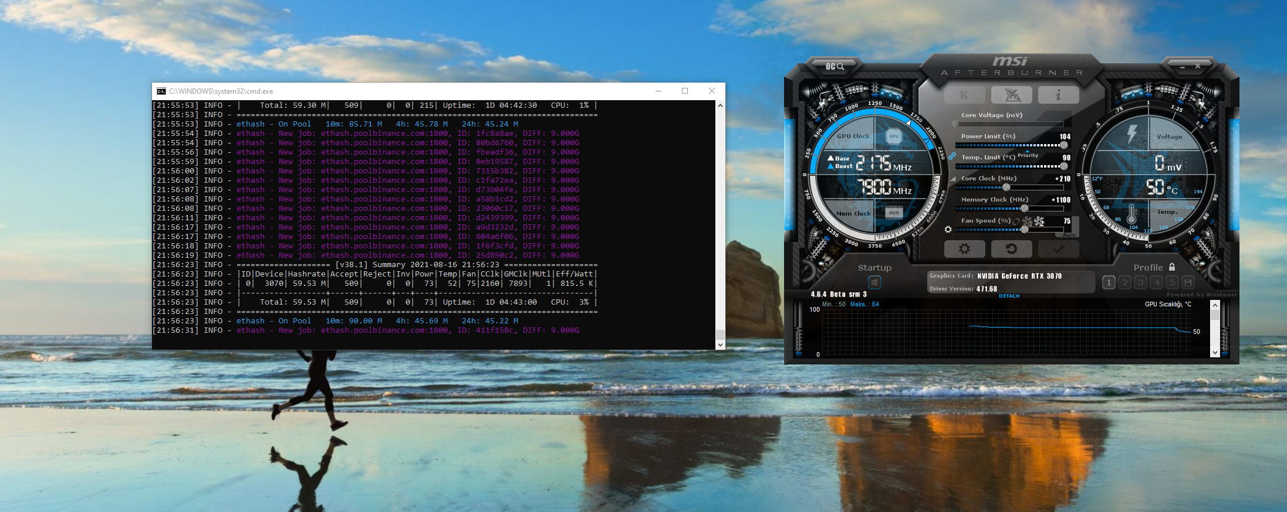
Task: Toggle apply overclocking at Windows startup
Action: 874,282
